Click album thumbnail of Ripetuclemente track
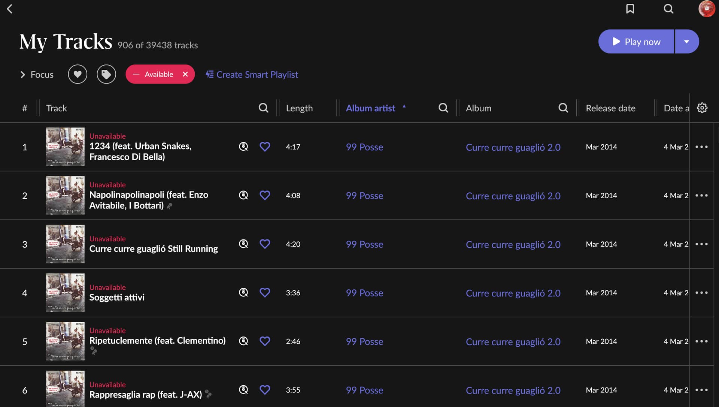719x407 pixels. pyautogui.click(x=65, y=341)
